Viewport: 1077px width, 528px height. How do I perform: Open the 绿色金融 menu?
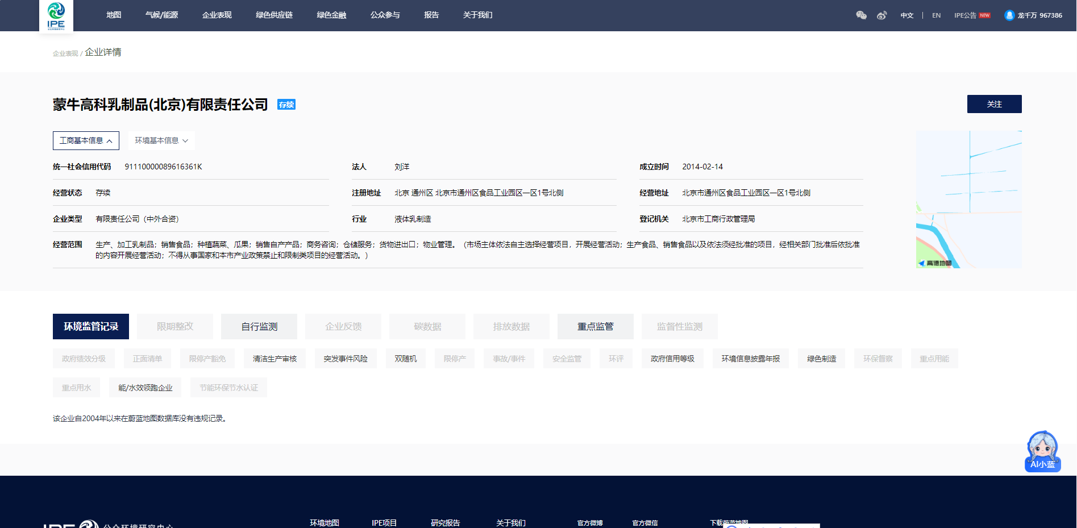331,15
